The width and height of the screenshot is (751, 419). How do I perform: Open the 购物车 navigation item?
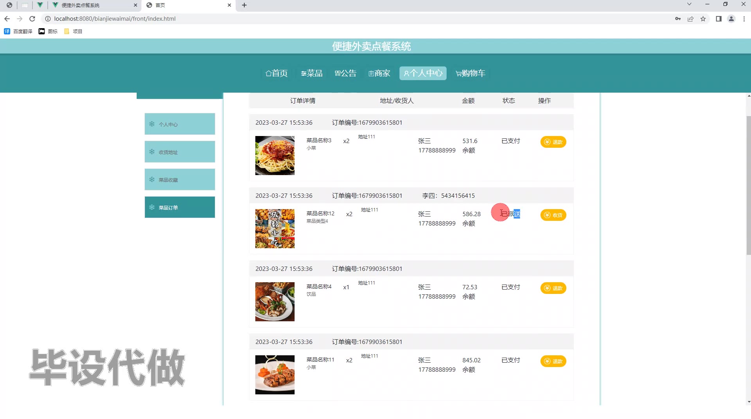[x=471, y=73]
